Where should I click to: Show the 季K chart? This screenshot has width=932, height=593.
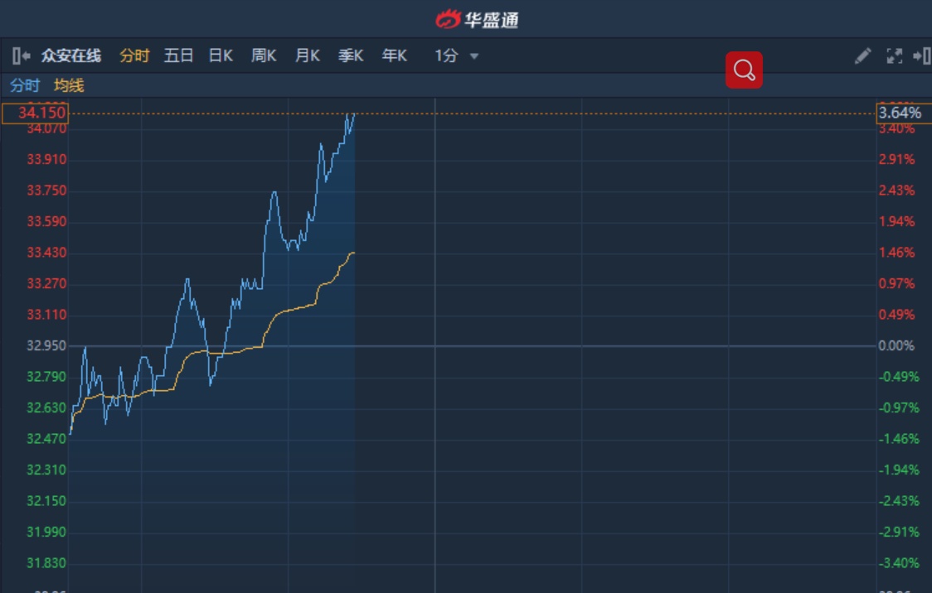(x=351, y=55)
